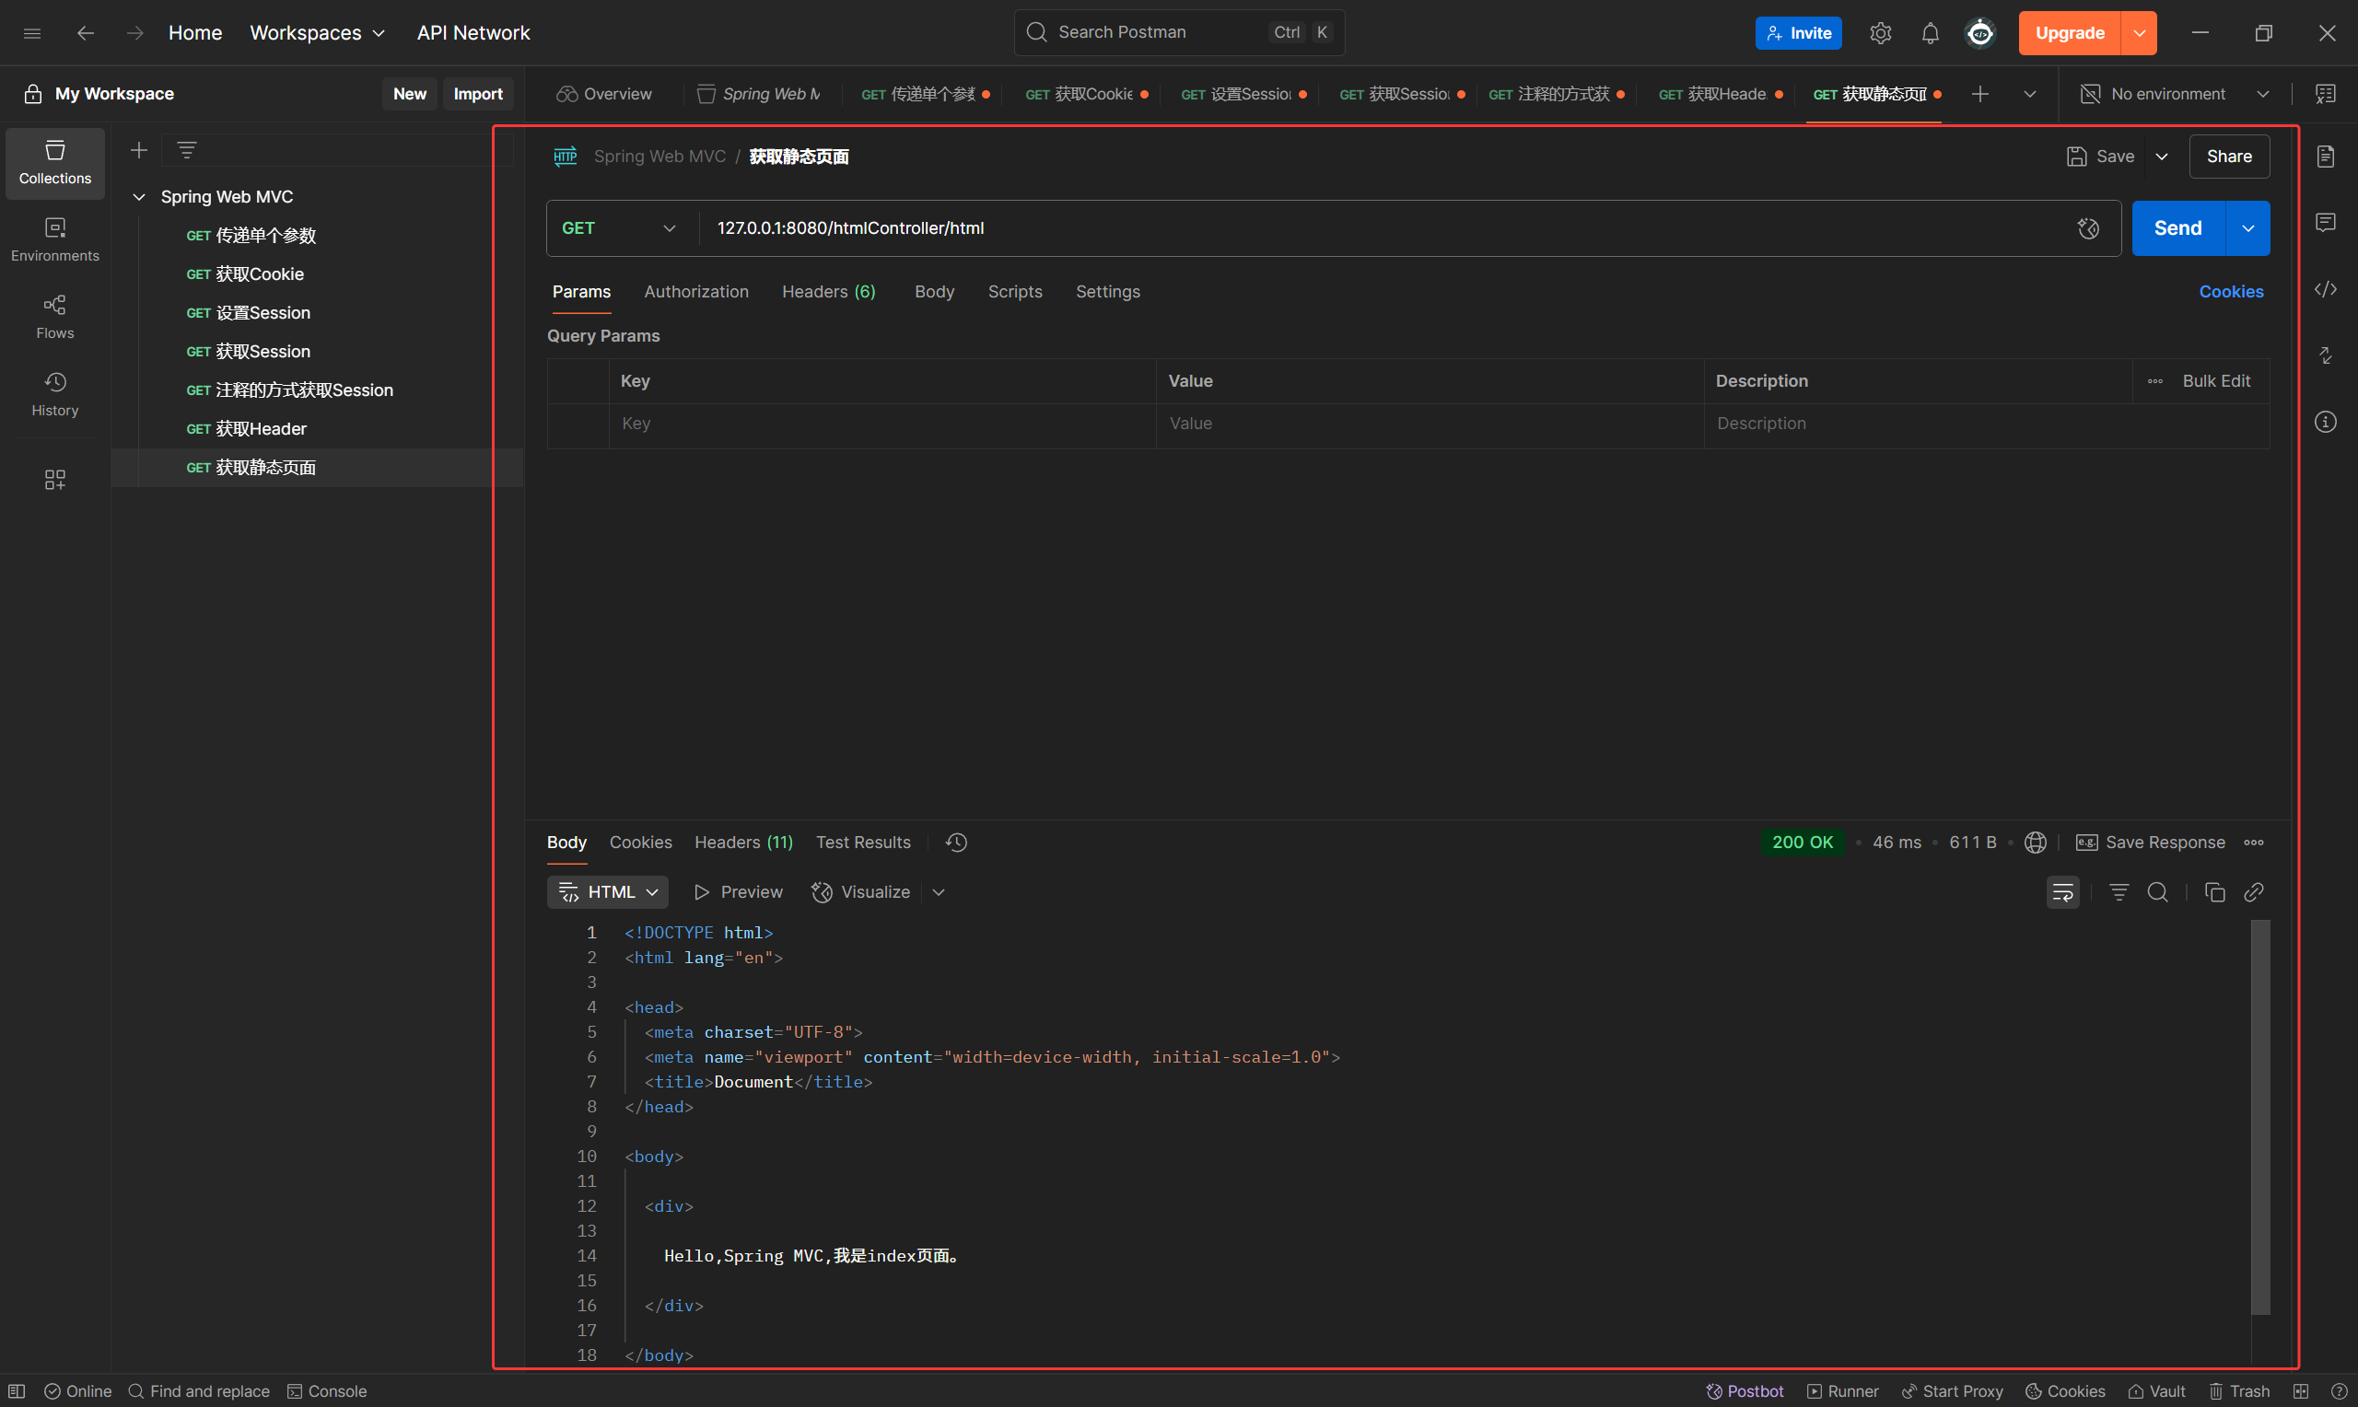The width and height of the screenshot is (2358, 1407).
Task: Click the Invite button
Action: 1798,33
